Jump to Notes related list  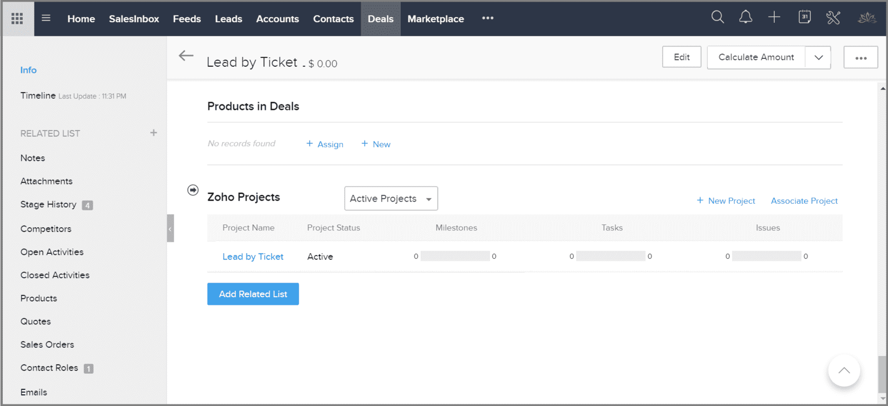[33, 158]
